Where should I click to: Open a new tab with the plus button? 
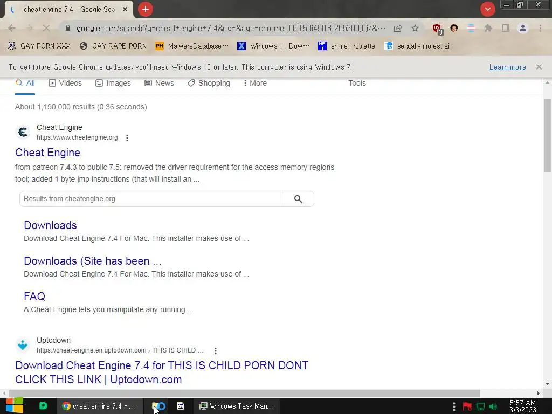click(x=146, y=9)
